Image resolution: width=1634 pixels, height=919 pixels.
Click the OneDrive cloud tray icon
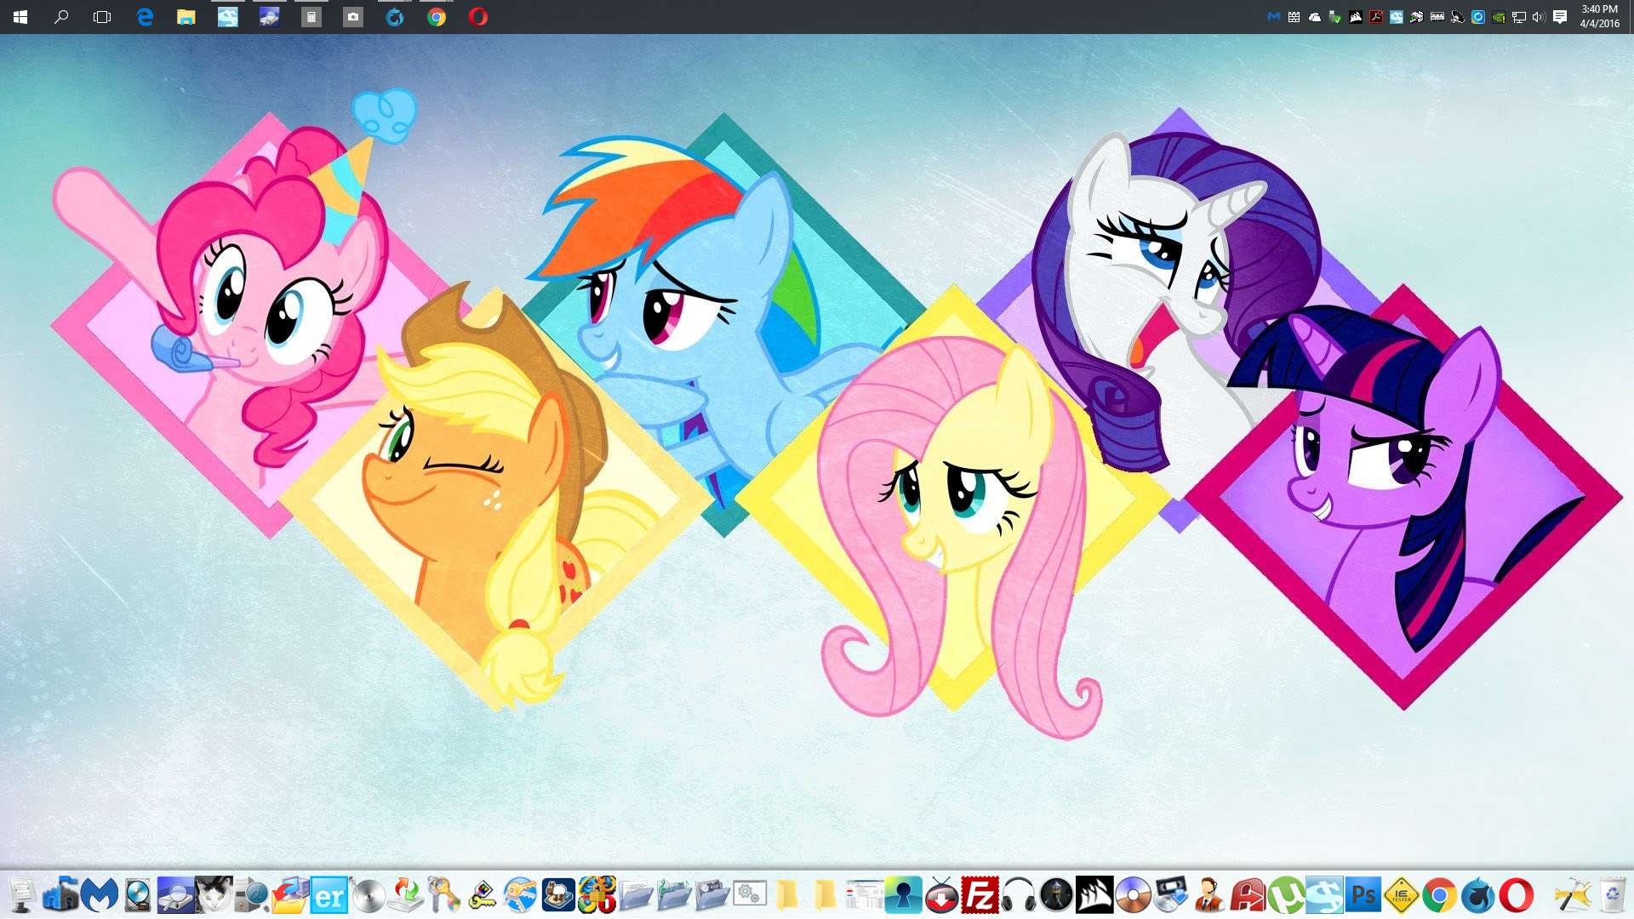[1315, 17]
